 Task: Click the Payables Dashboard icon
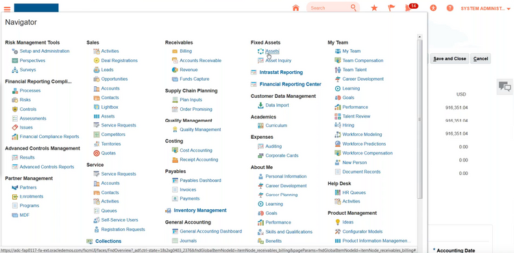[x=175, y=181]
